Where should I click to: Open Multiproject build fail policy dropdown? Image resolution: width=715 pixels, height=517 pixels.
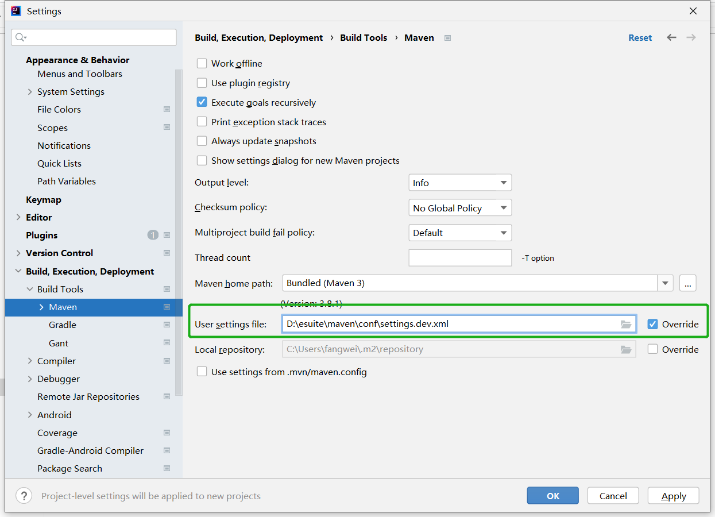click(x=460, y=233)
